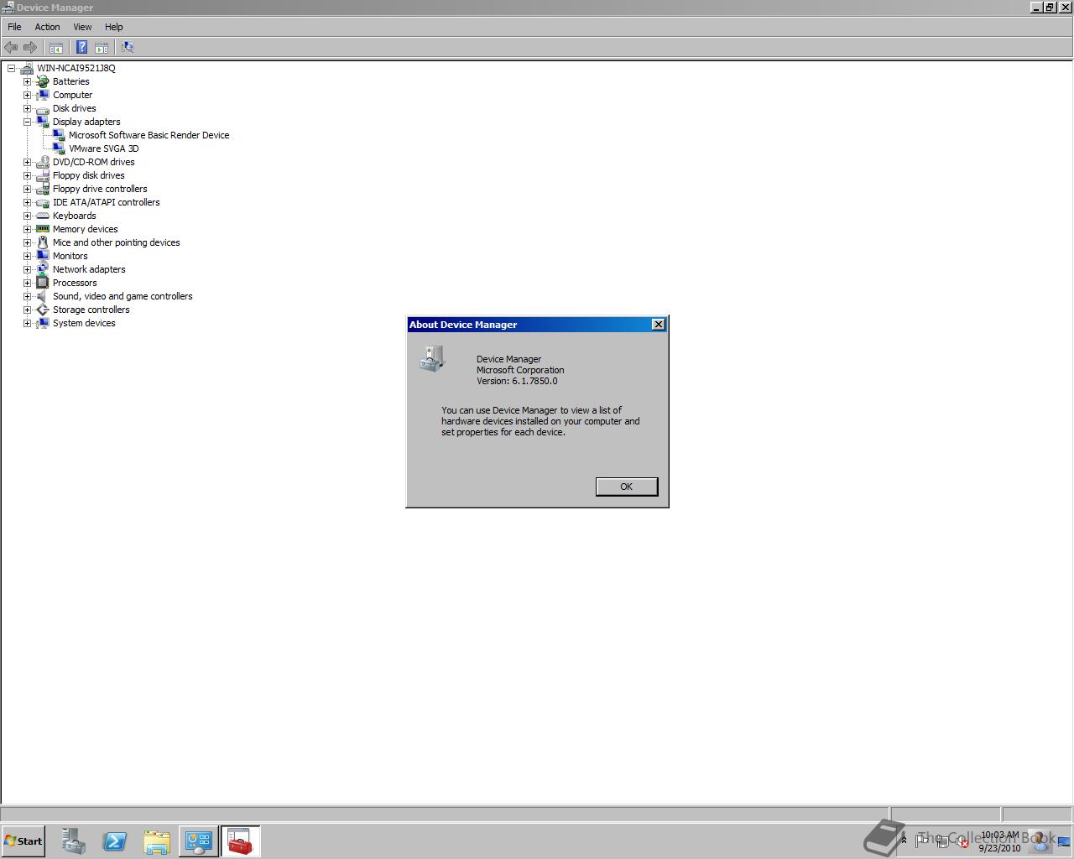Click the Monitors category icon
This screenshot has height=859, width=1074.
click(43, 256)
